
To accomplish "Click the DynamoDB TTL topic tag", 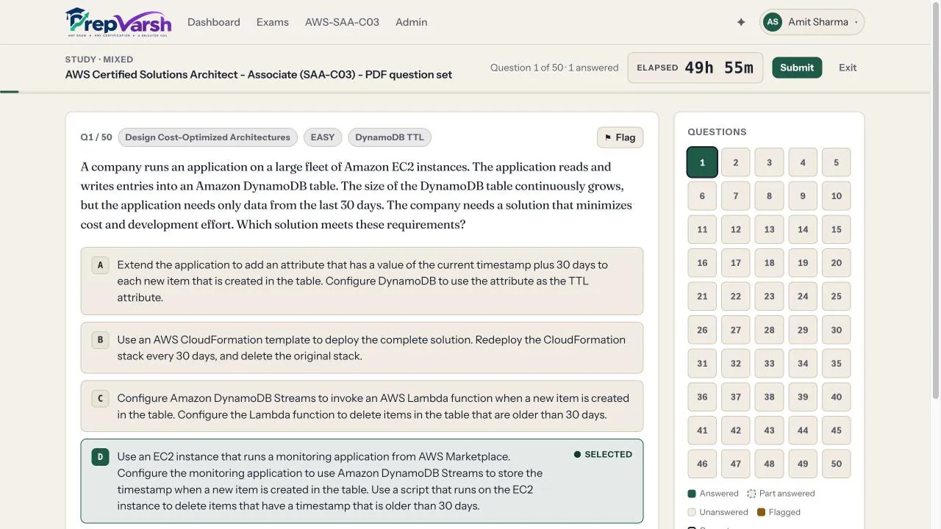I will coord(390,137).
